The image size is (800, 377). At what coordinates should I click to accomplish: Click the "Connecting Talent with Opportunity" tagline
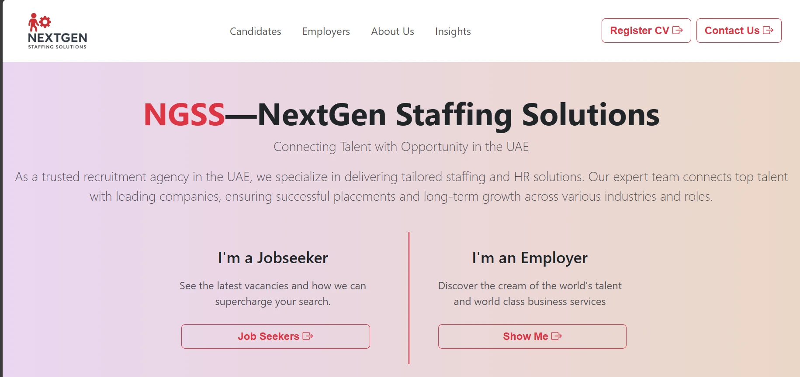(401, 147)
